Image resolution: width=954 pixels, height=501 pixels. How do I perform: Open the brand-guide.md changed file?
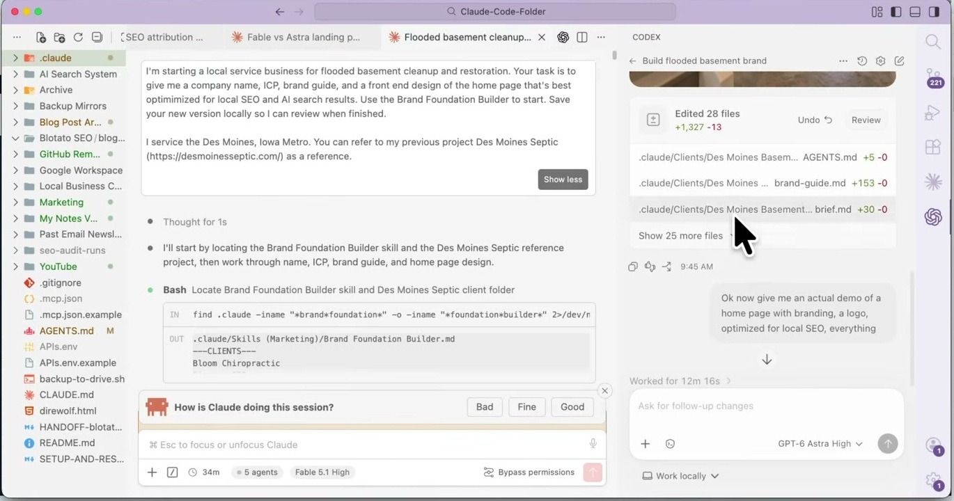[x=763, y=183]
